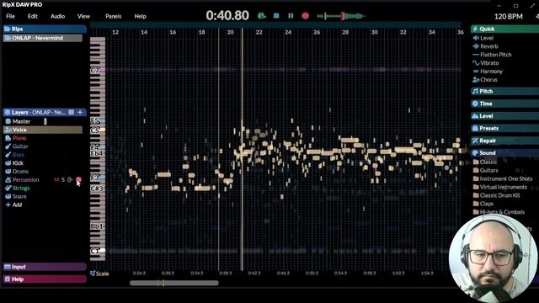
Task: Click the horizontal timeline scrollbar
Action: [174, 283]
